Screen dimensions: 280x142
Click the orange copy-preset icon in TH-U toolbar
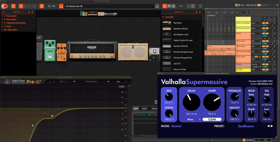(x=13, y=6)
